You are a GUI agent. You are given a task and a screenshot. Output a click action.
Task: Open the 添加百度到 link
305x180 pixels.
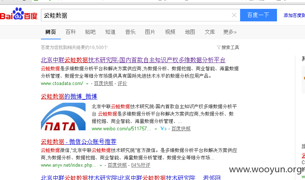tap(294, 15)
